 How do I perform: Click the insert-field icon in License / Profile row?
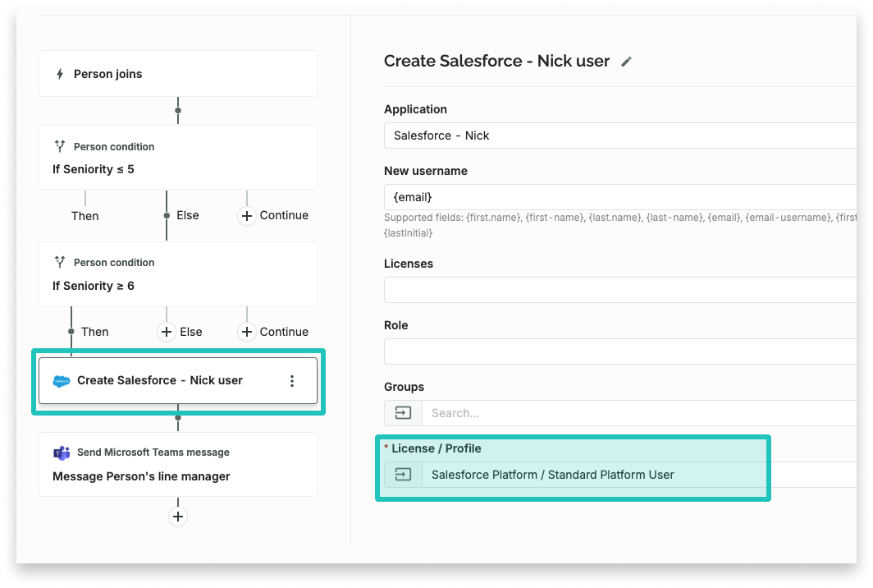[x=403, y=475]
